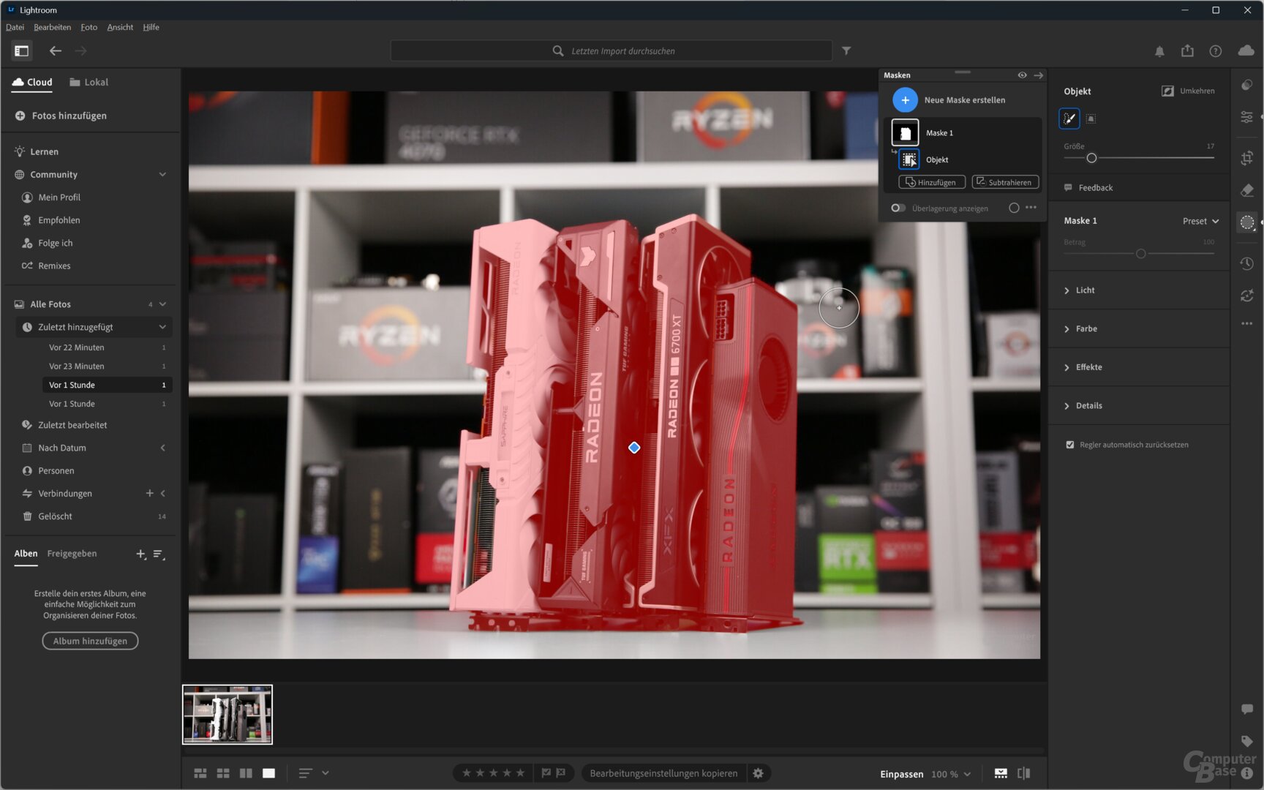This screenshot has height=790, width=1264.
Task: Click Neue Maske erstellen plus button
Action: click(x=905, y=99)
